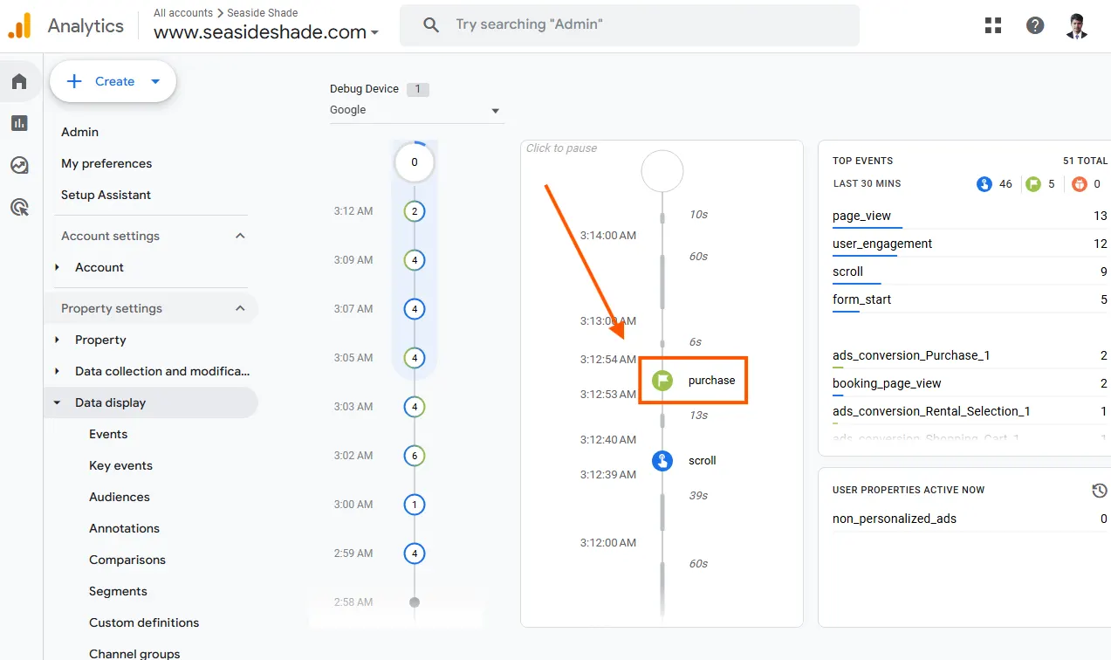The image size is (1111, 660).
Task: Open Audiences under Data display
Action: [x=120, y=497]
